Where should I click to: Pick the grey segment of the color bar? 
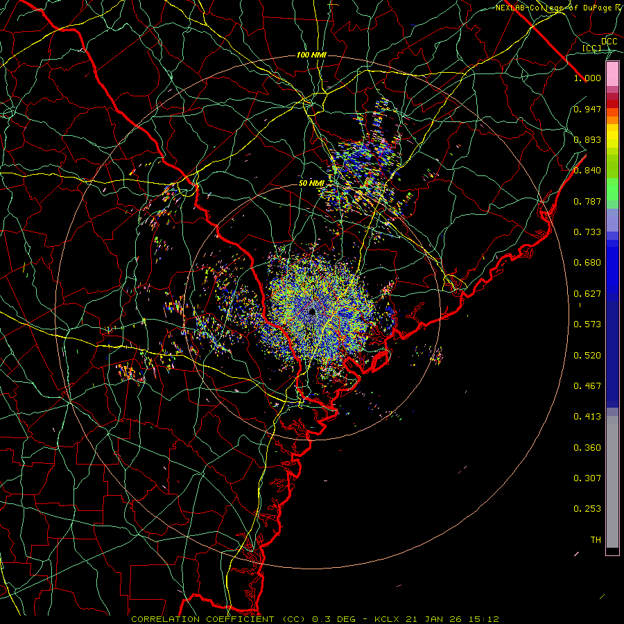[612, 482]
